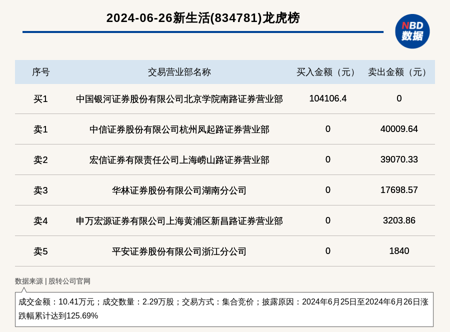The height and width of the screenshot is (332, 450).
Task: Select the sell amount 40009.64
Action: [x=399, y=129]
